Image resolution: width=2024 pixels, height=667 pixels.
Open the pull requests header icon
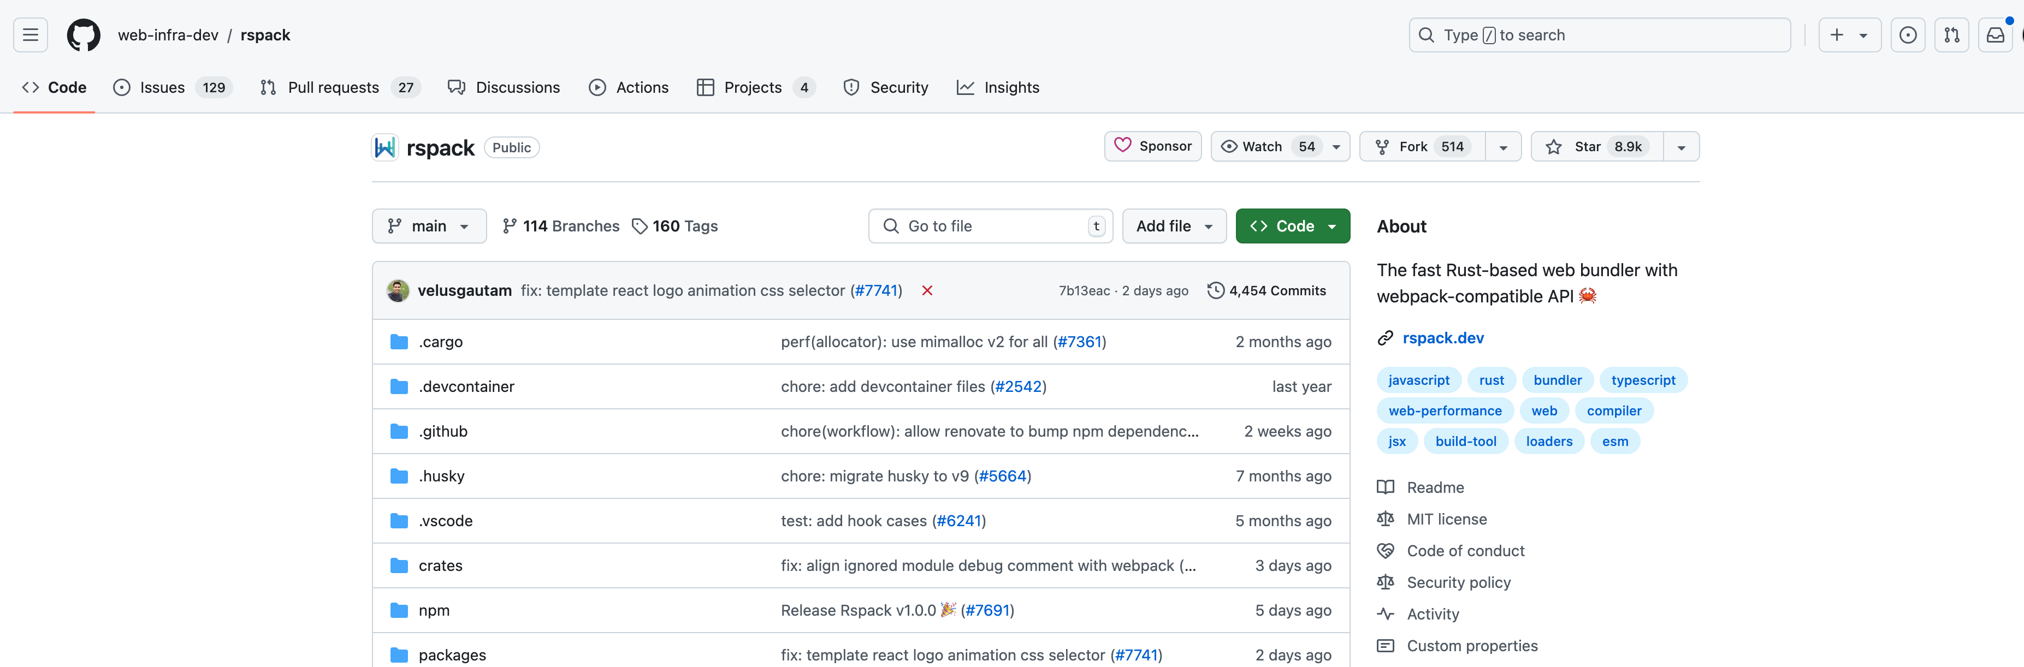pyautogui.click(x=1952, y=34)
